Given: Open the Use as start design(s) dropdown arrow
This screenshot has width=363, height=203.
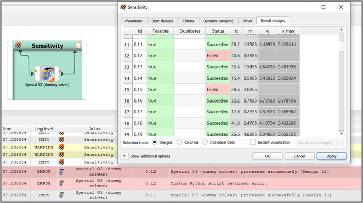Looking at the screenshot, I should (341, 142).
